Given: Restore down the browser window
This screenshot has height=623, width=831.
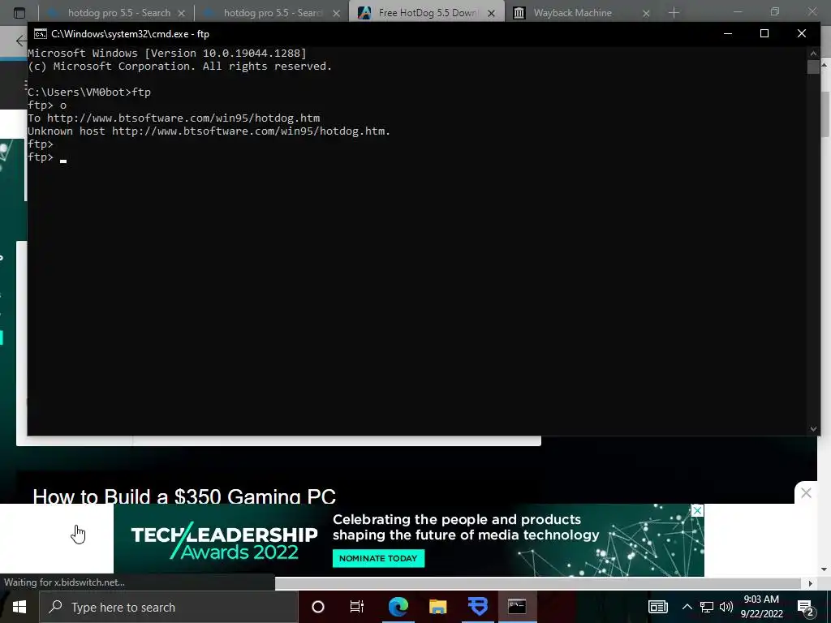Looking at the screenshot, I should (775, 11).
